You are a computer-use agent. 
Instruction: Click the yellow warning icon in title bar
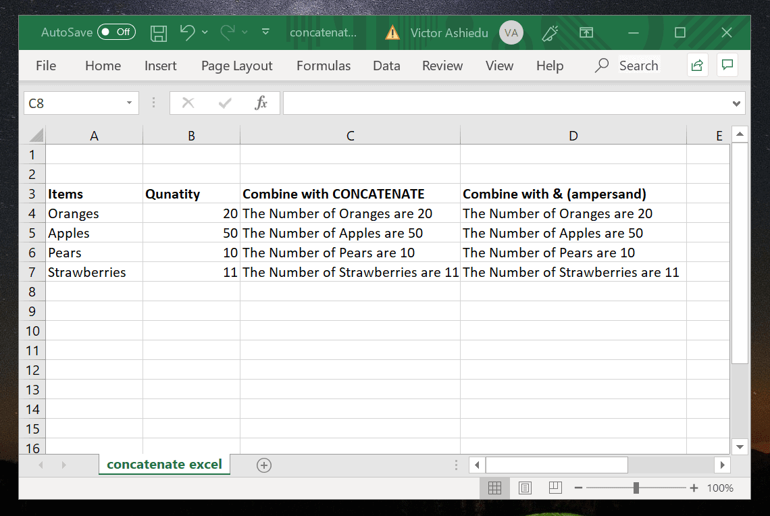click(x=392, y=32)
